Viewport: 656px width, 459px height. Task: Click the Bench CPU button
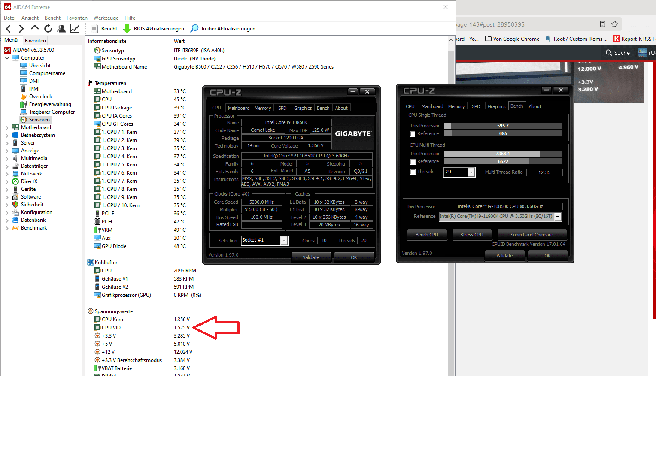[427, 235]
